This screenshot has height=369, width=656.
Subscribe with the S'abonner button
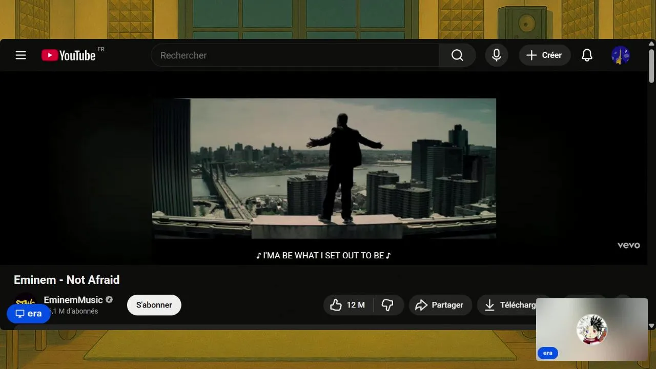click(x=154, y=305)
